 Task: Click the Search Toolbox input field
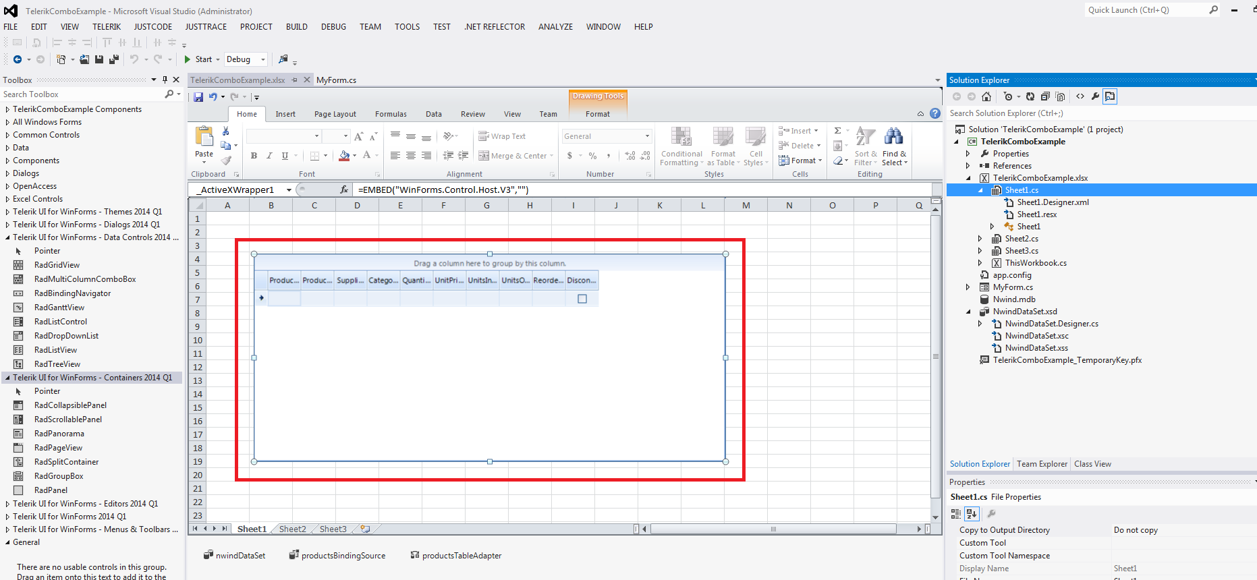(x=82, y=94)
